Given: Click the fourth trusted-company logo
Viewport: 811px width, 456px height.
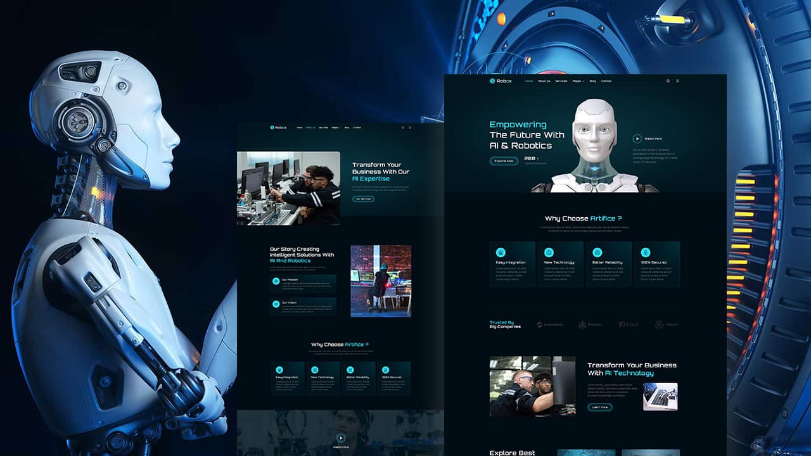Looking at the screenshot, I should (x=667, y=324).
